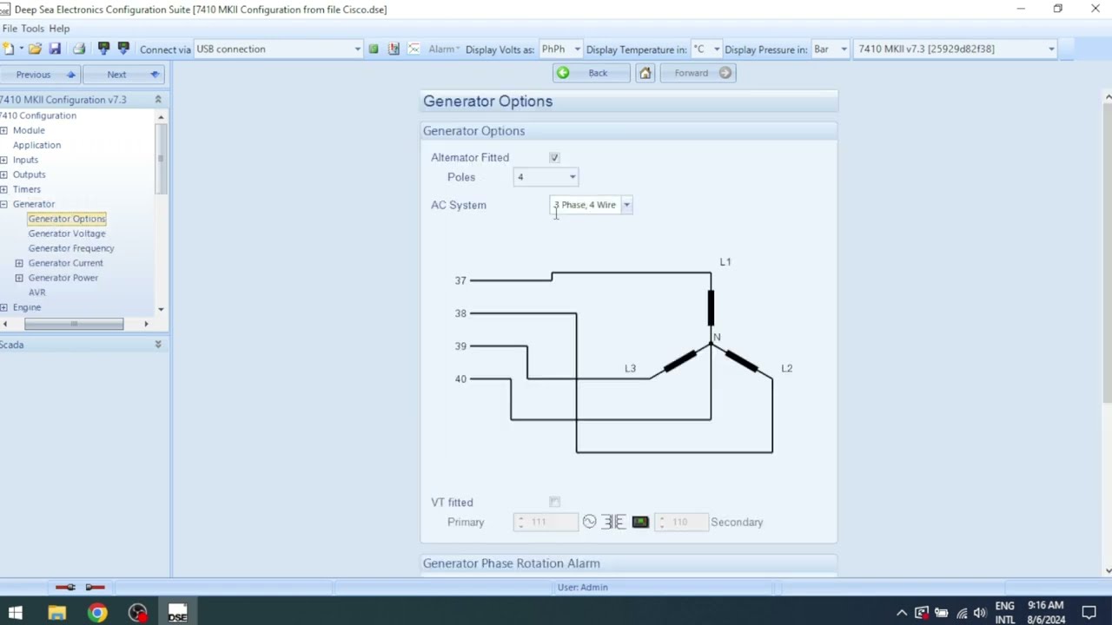Expand the Module tree node
1112x625 pixels.
click(4, 130)
